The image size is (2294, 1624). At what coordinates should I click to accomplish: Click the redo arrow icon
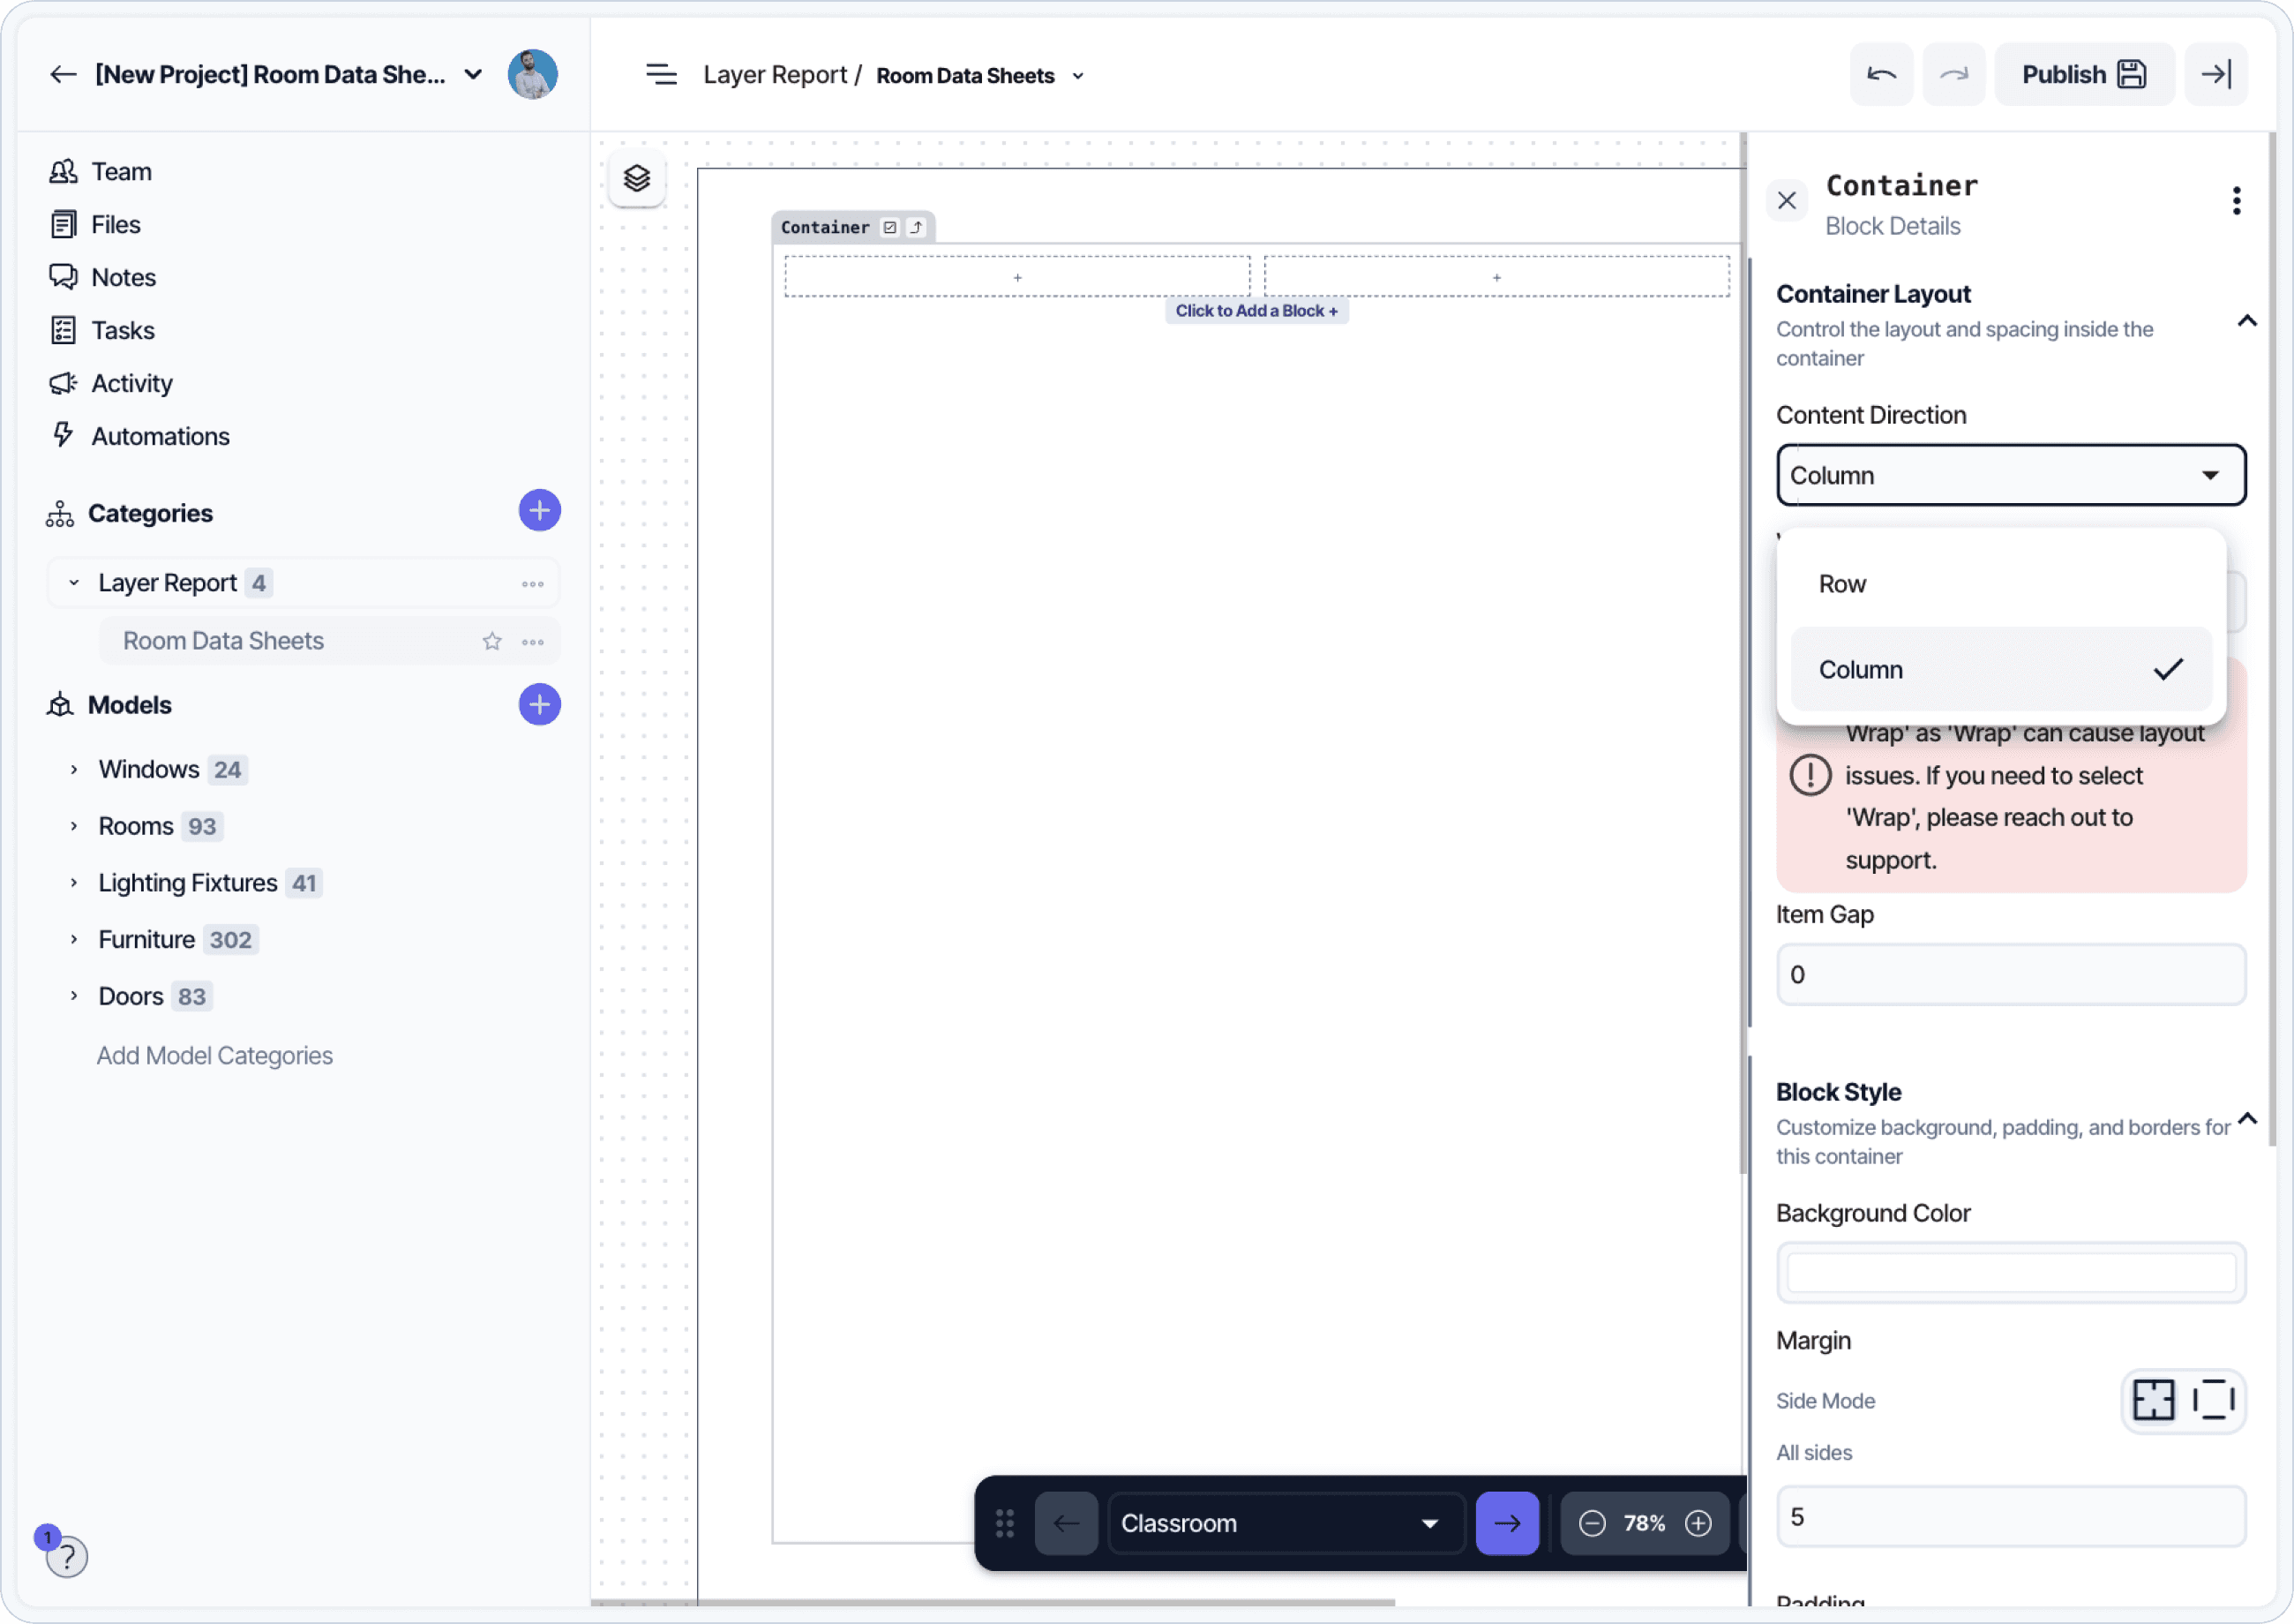coord(1953,74)
